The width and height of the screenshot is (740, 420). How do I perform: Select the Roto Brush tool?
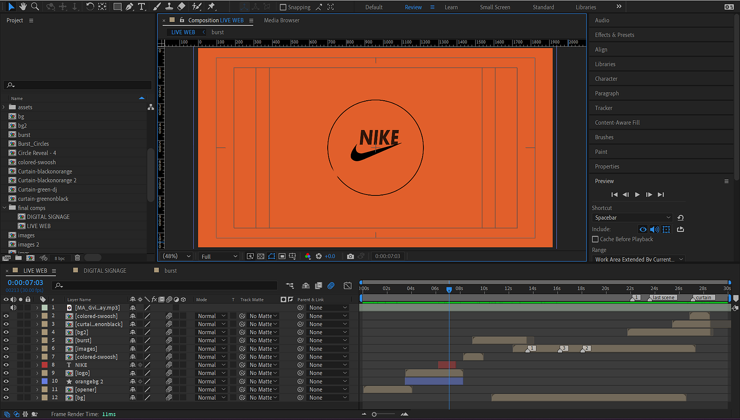click(197, 6)
